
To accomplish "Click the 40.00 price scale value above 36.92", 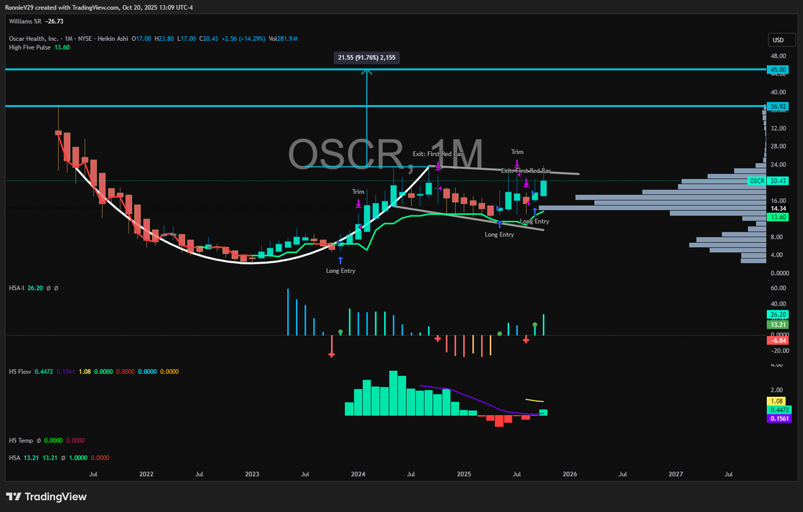I will click(x=778, y=92).
